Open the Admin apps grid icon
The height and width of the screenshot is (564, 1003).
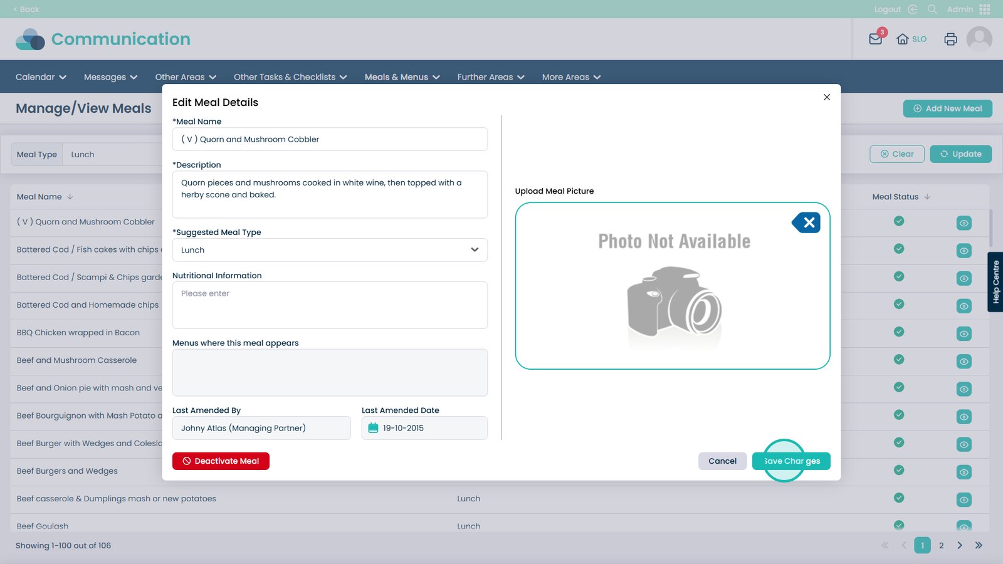click(x=985, y=9)
